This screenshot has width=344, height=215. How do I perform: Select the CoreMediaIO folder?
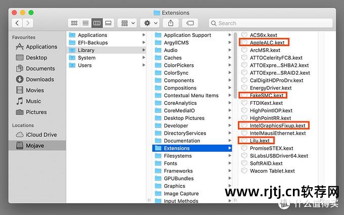pyautogui.click(x=192, y=111)
